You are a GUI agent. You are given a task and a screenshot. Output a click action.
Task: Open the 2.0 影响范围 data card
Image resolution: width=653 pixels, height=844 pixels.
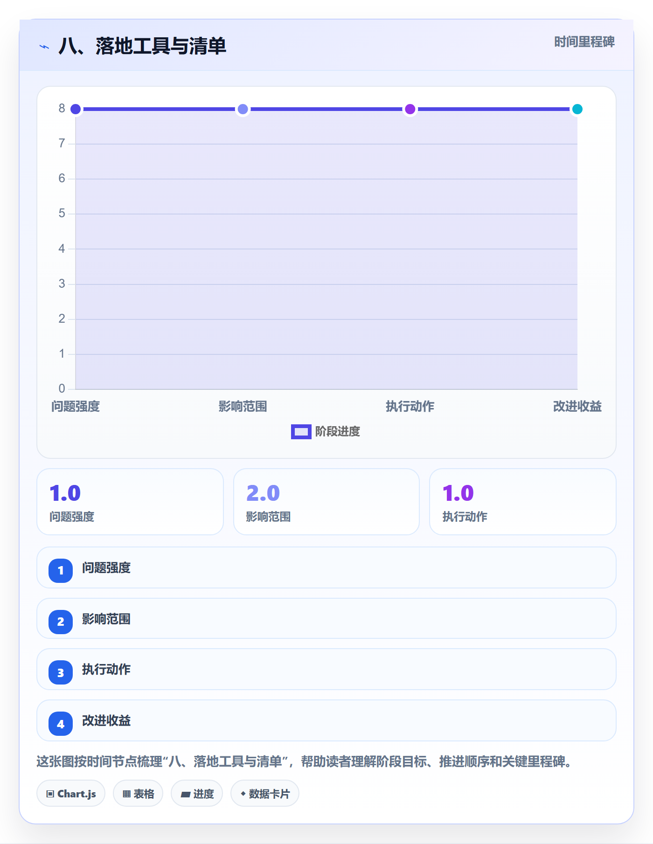point(326,502)
